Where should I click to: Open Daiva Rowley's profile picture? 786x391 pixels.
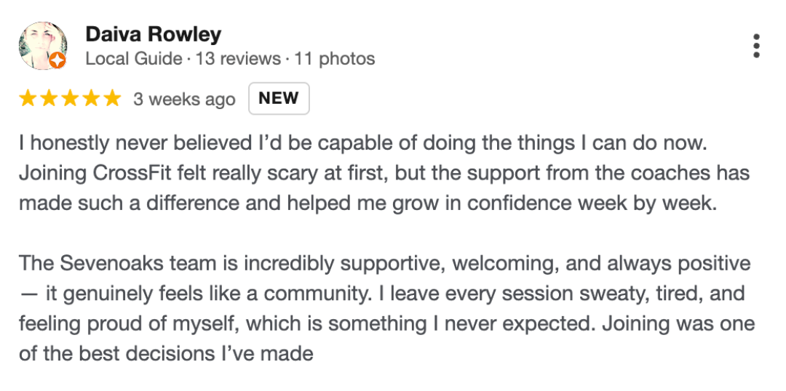42,45
